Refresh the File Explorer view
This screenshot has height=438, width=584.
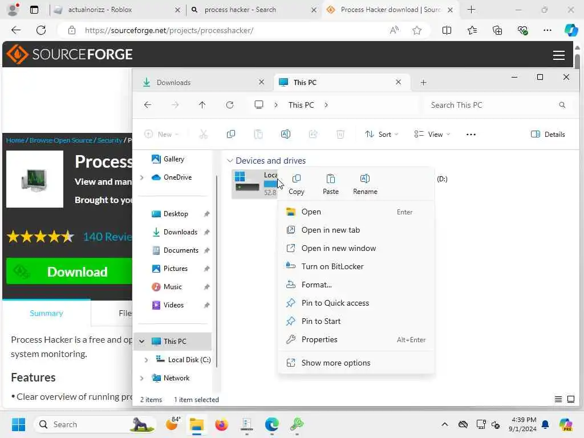click(230, 105)
